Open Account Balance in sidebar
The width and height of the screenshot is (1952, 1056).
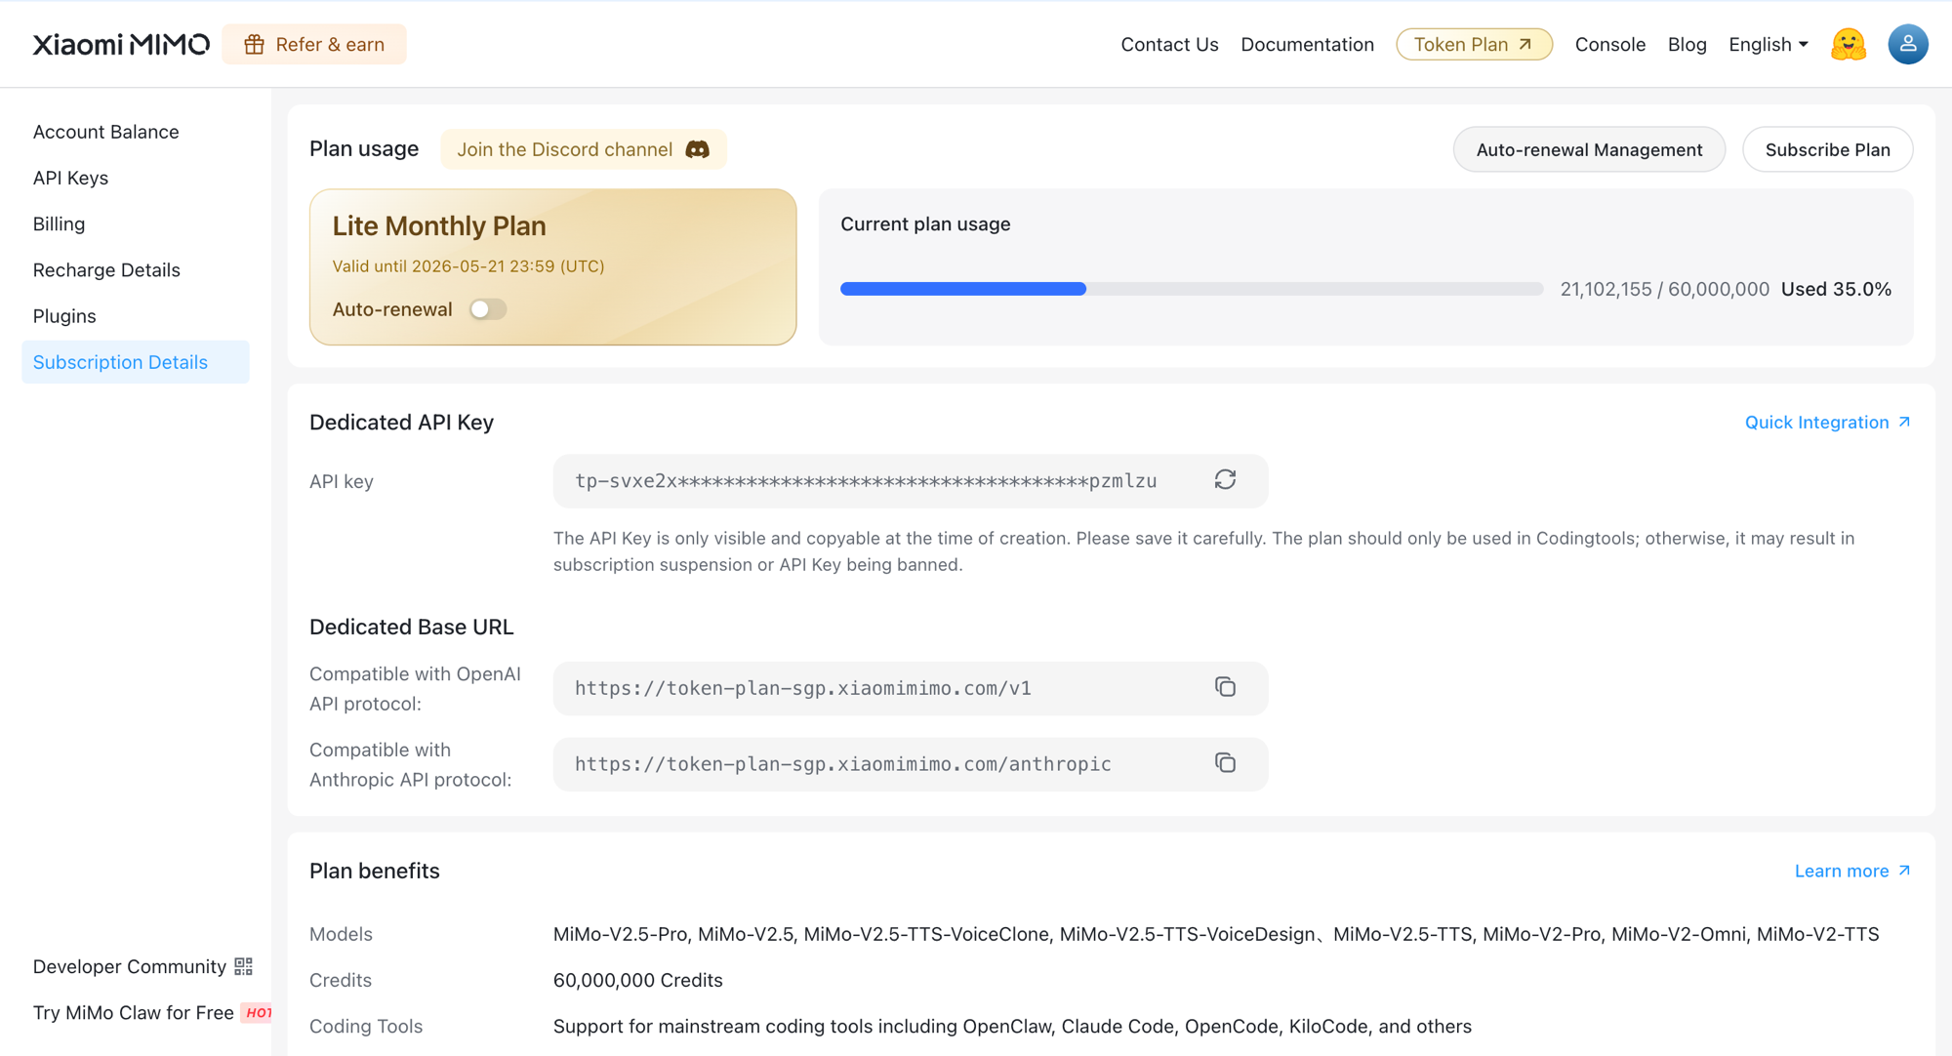click(106, 132)
